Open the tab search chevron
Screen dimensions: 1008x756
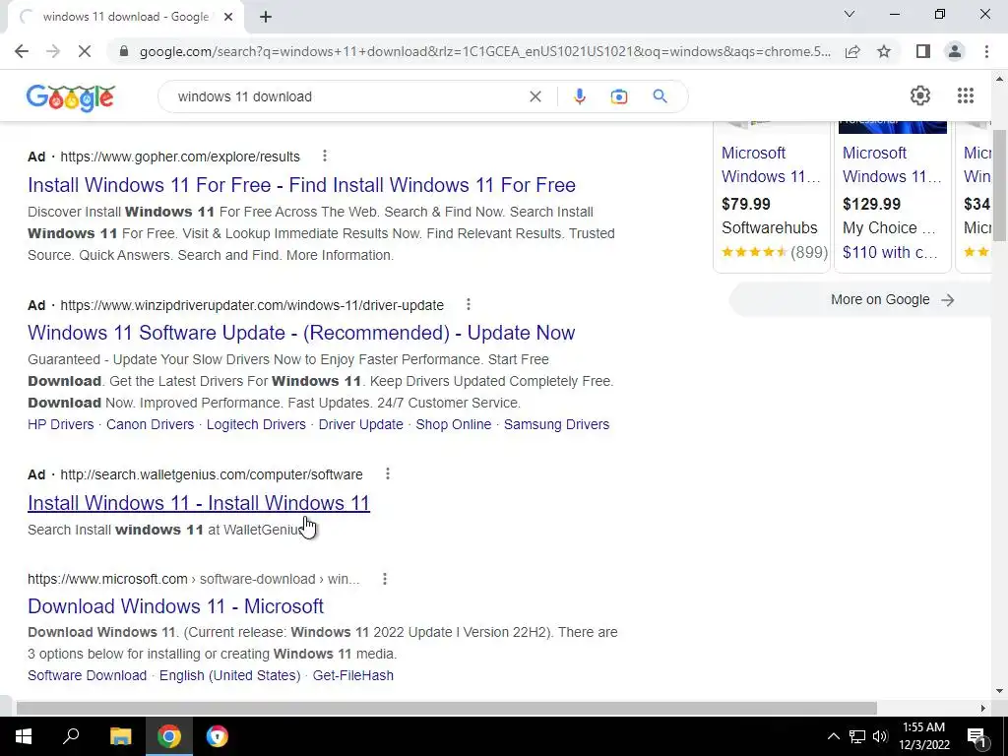[x=850, y=14]
